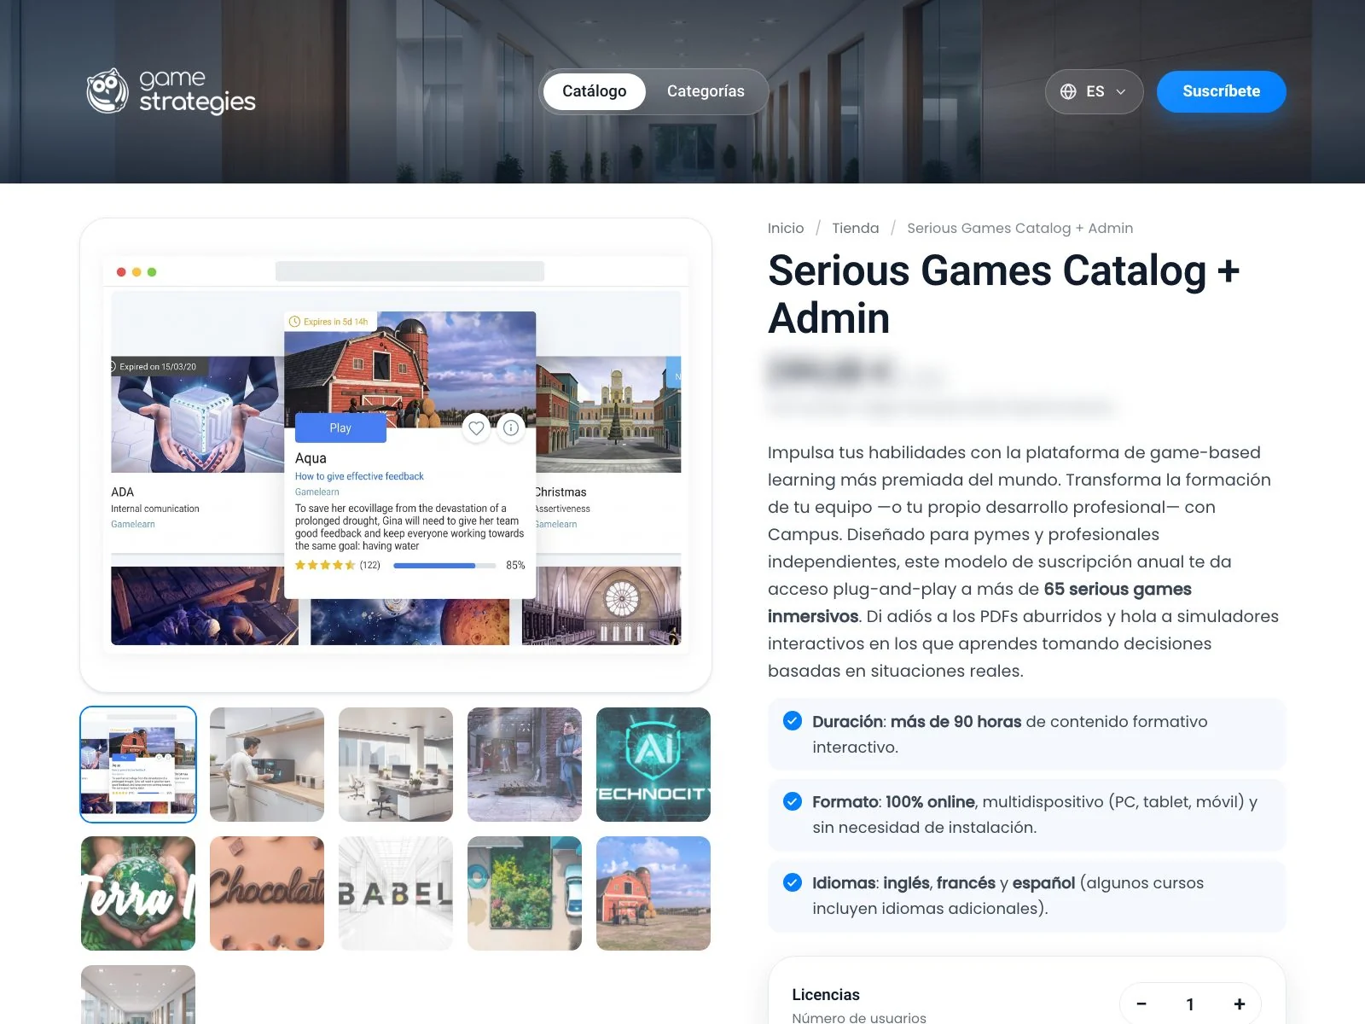
Task: Click the info icon on Aqua card
Action: [510, 428]
